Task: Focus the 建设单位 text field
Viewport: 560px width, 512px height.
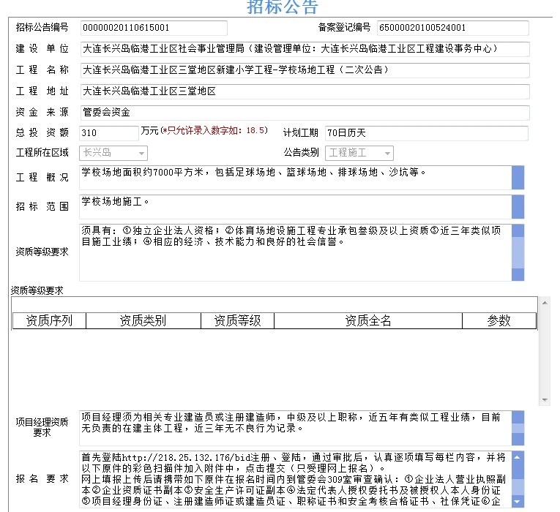Action: pyautogui.click(x=305, y=49)
